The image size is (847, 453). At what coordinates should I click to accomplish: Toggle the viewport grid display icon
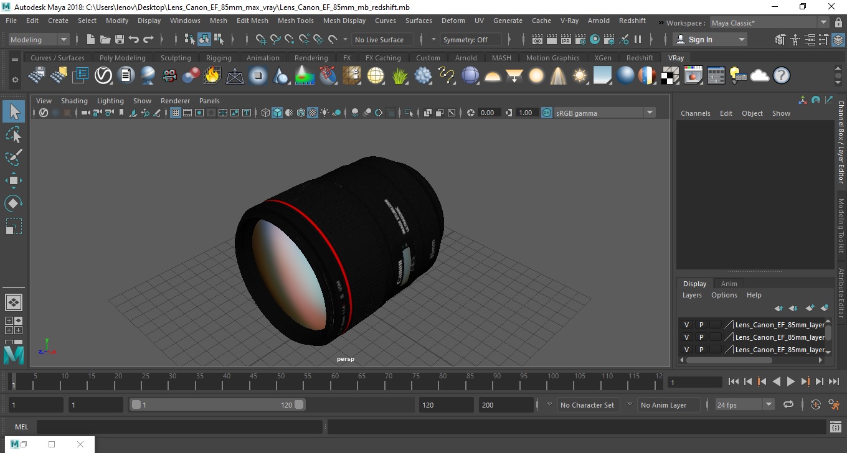[x=176, y=113]
